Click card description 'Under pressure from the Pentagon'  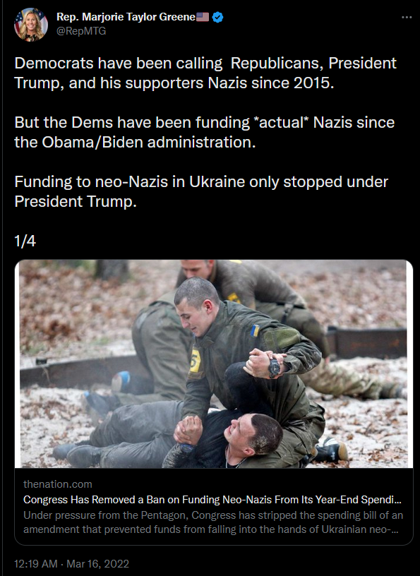point(213,522)
